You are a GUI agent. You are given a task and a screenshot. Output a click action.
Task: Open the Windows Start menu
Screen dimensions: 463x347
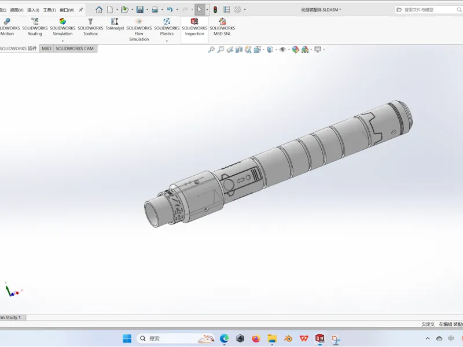[127, 338]
